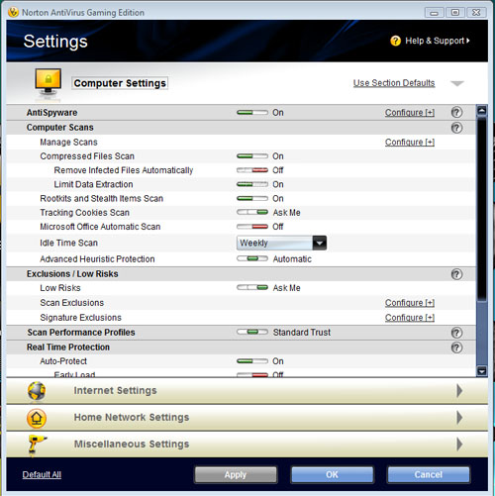Toggle the AntiSpyware switch
Image resolution: width=495 pixels, height=496 pixels.
(252, 113)
